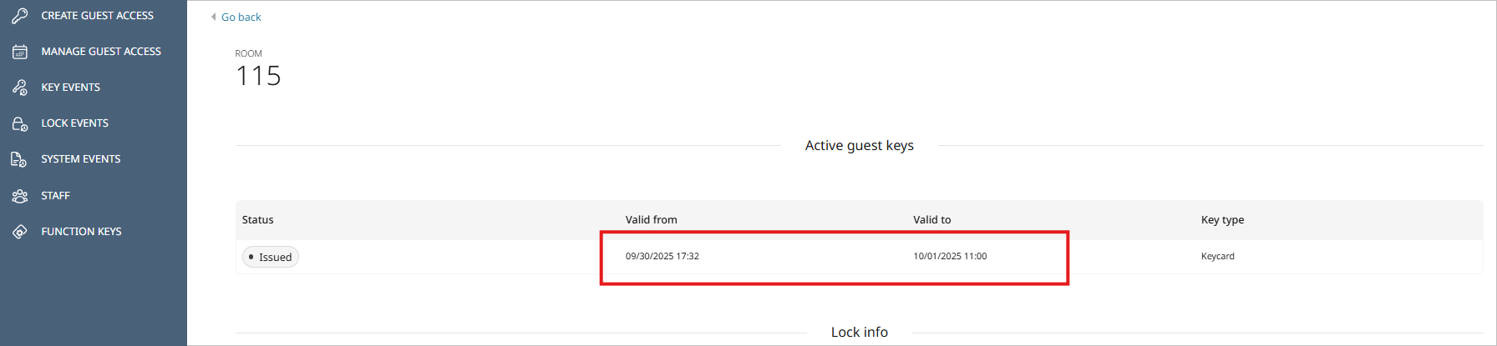Click the System Events document icon
This screenshot has width=1497, height=346.
(x=20, y=159)
